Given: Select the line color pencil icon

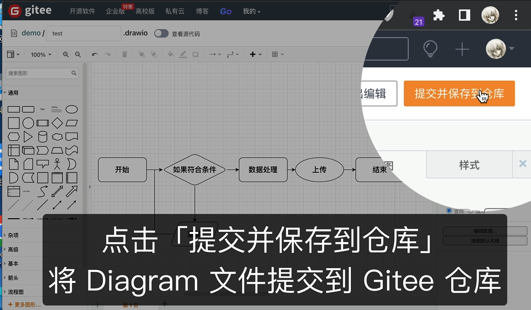Looking at the screenshot, I should click(x=183, y=54).
